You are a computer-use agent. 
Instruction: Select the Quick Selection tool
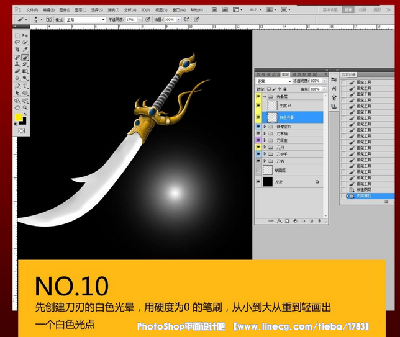pyautogui.click(x=25, y=42)
